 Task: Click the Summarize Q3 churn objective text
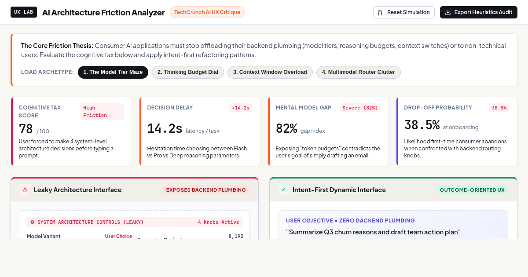pos(373,232)
